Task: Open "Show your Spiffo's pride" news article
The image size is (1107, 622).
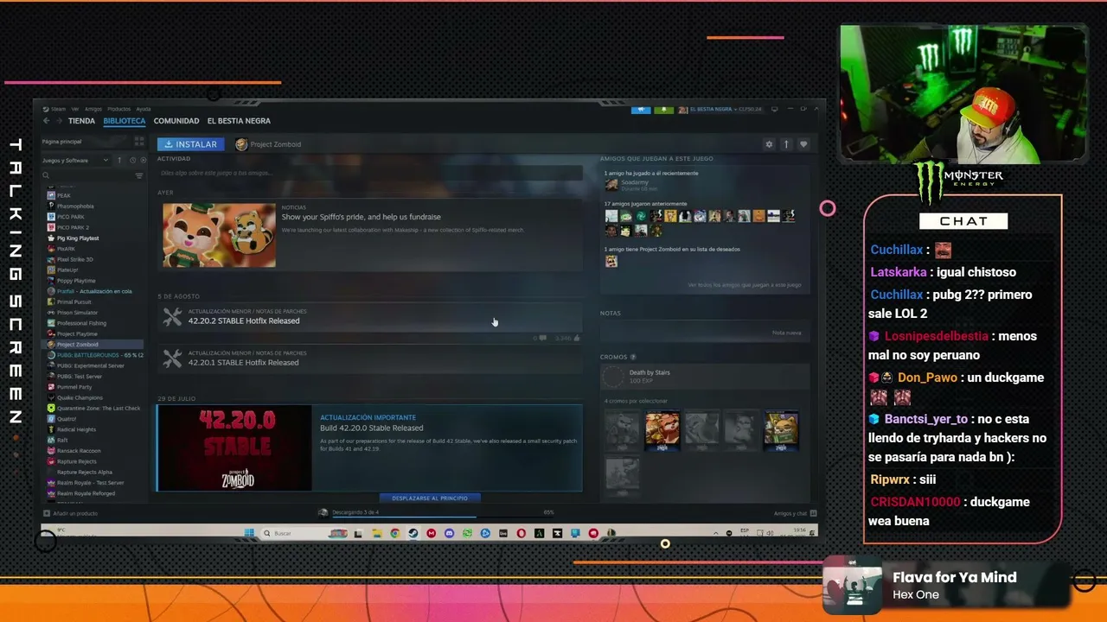Action: pyautogui.click(x=361, y=217)
